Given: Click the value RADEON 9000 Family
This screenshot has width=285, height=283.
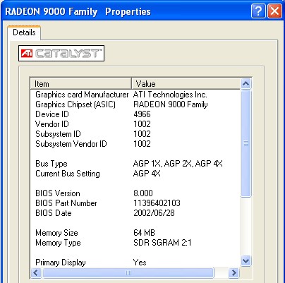Looking at the screenshot, I should point(171,104).
